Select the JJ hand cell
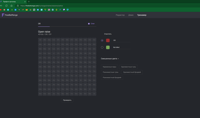 pos(54,53)
